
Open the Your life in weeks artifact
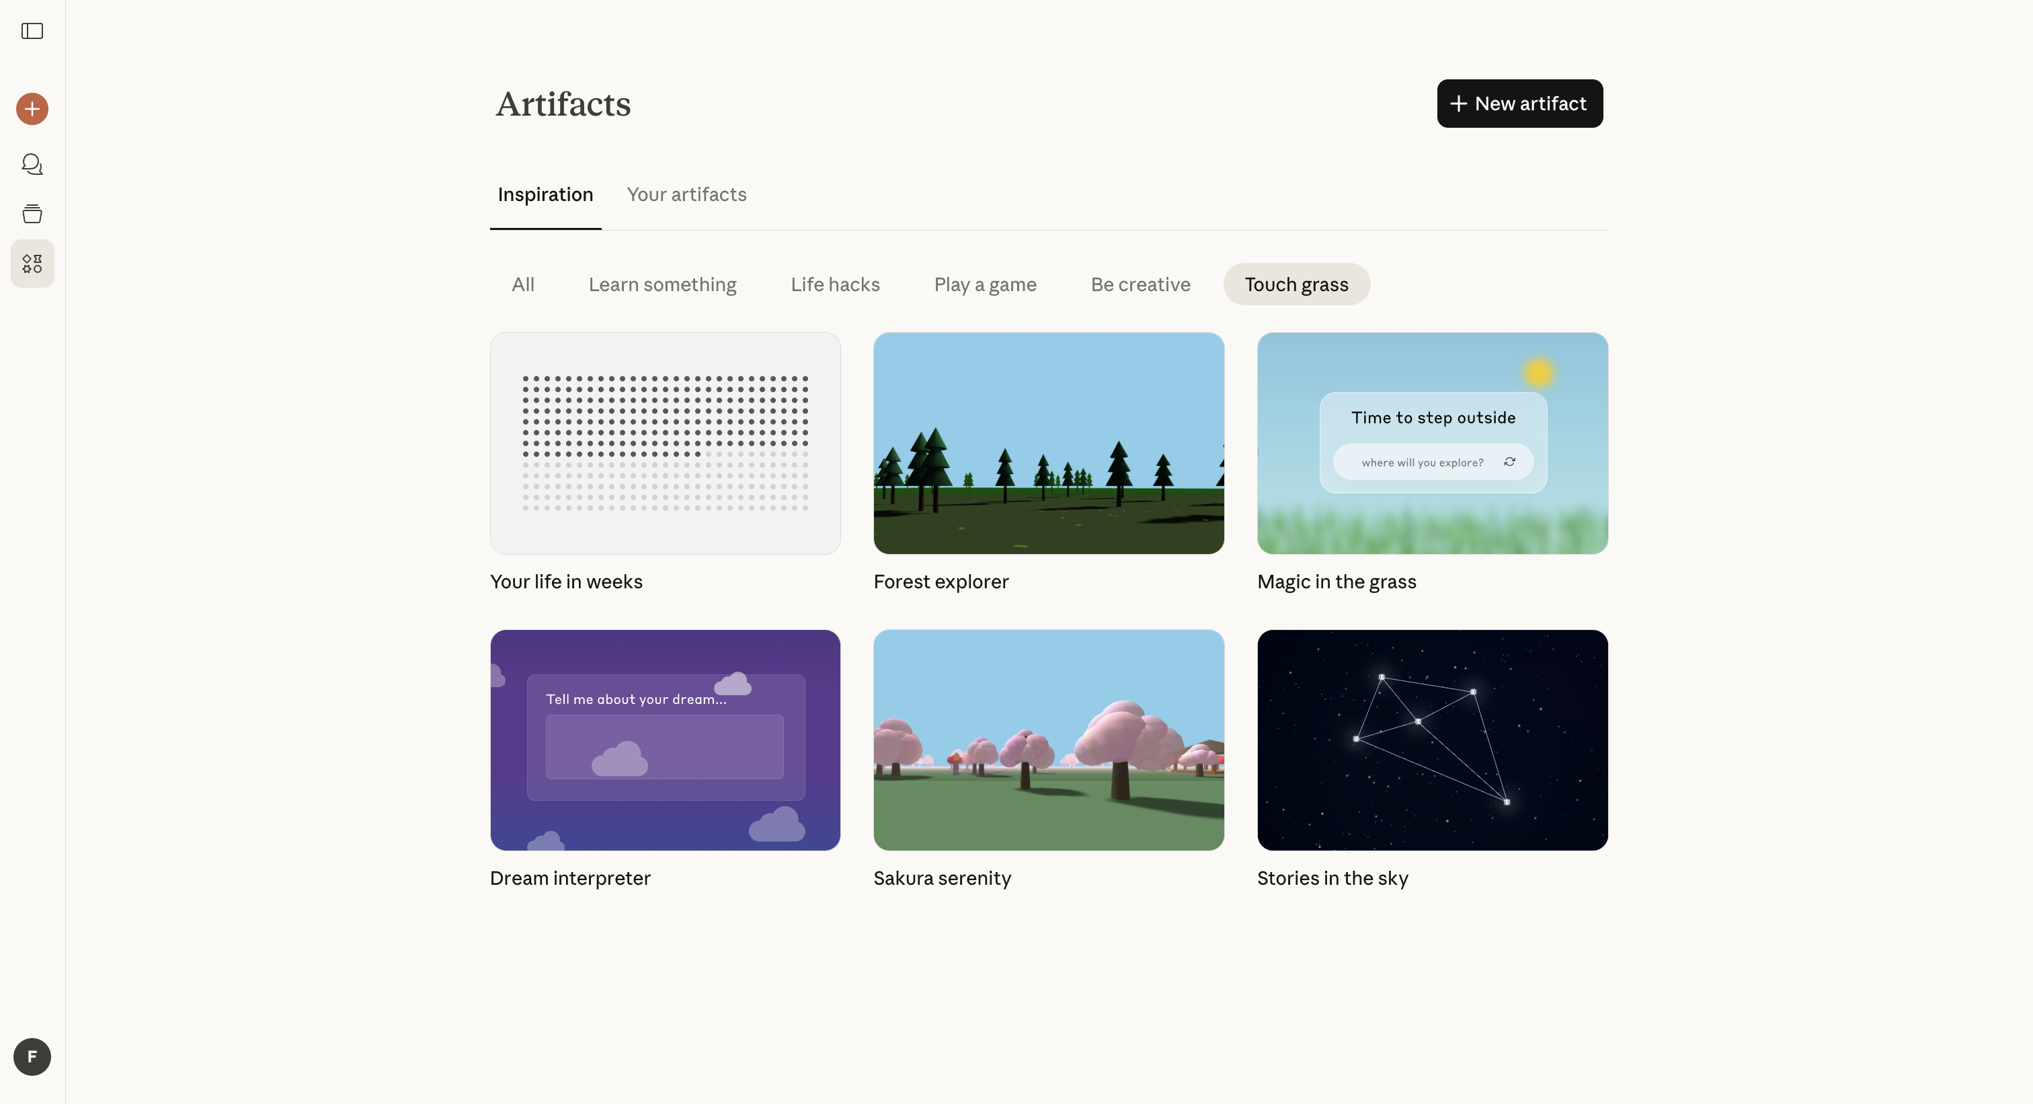pos(664,444)
